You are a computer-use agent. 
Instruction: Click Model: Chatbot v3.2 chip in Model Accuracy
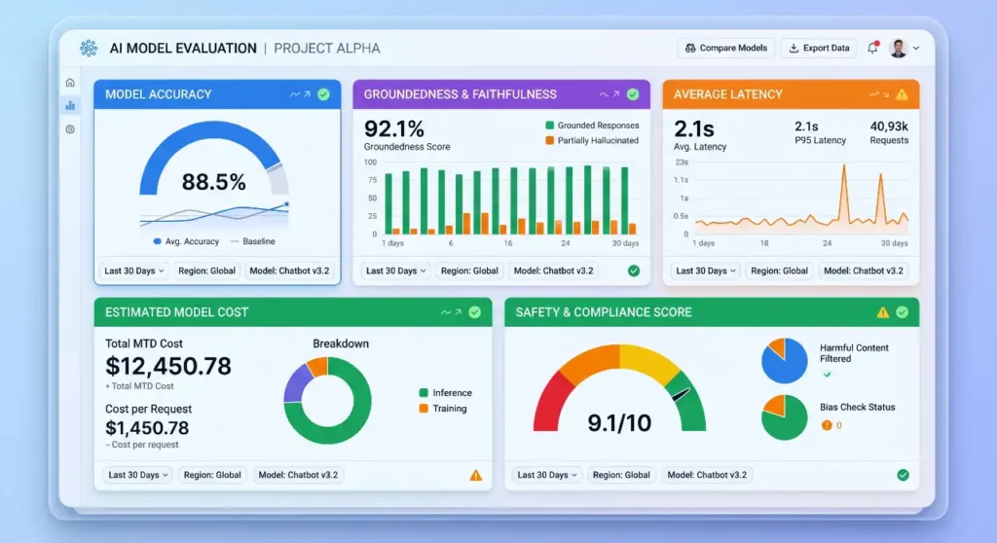click(x=289, y=271)
